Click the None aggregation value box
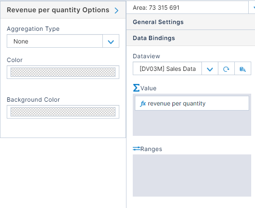 [x=55, y=41]
